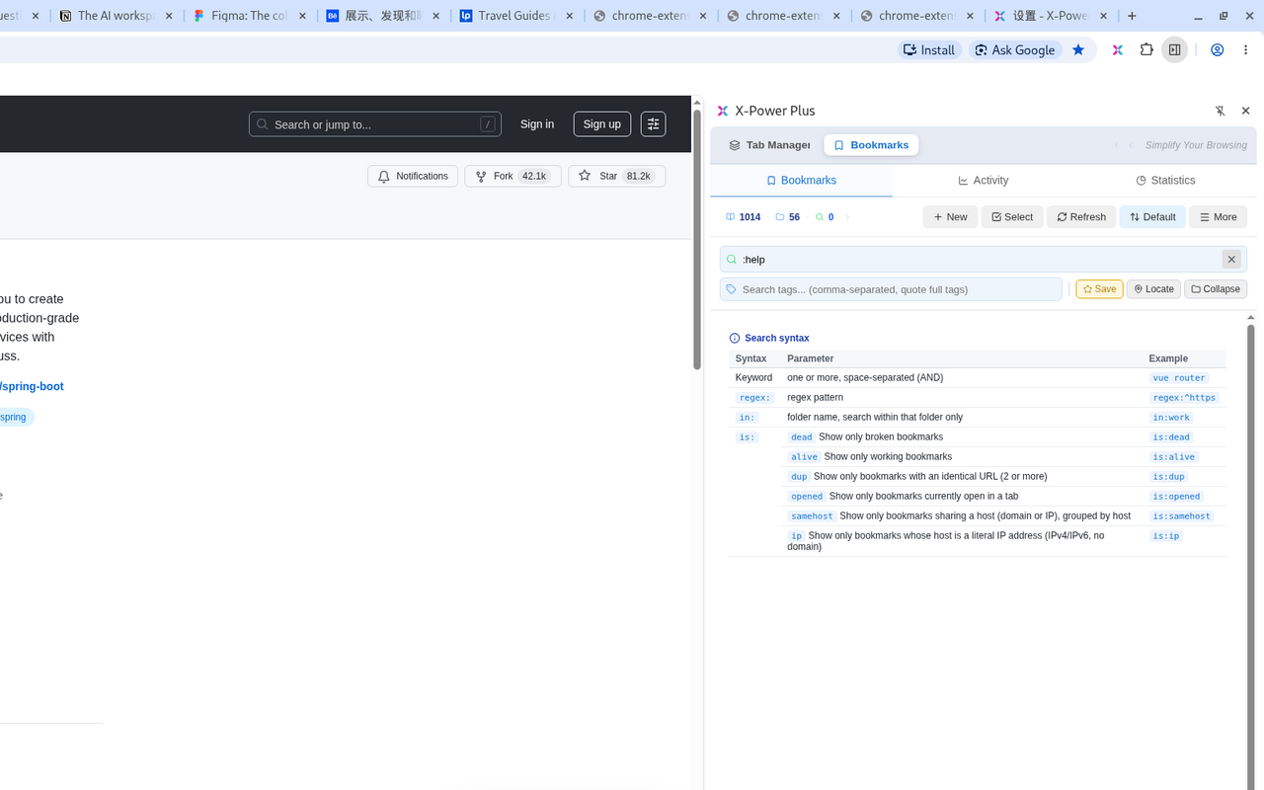Open GitHub appearance settings icon
Screen dimensions: 1264x790
pos(653,124)
